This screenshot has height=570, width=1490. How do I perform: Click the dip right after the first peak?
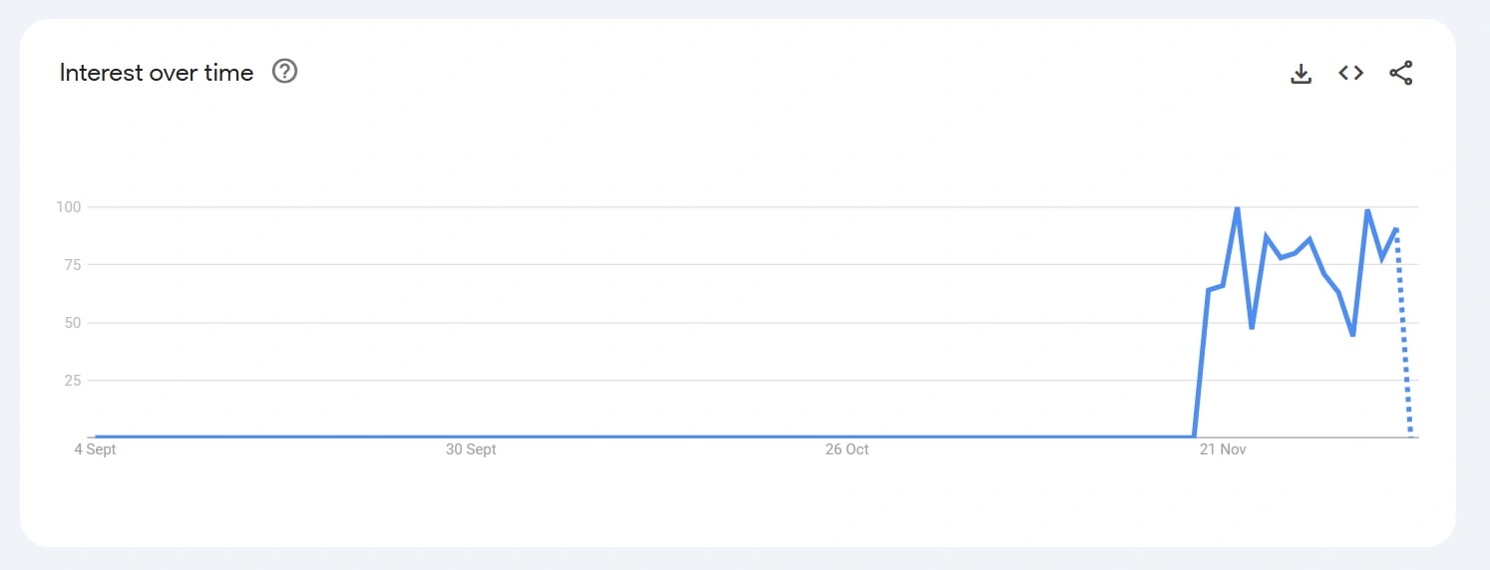[x=1252, y=327]
